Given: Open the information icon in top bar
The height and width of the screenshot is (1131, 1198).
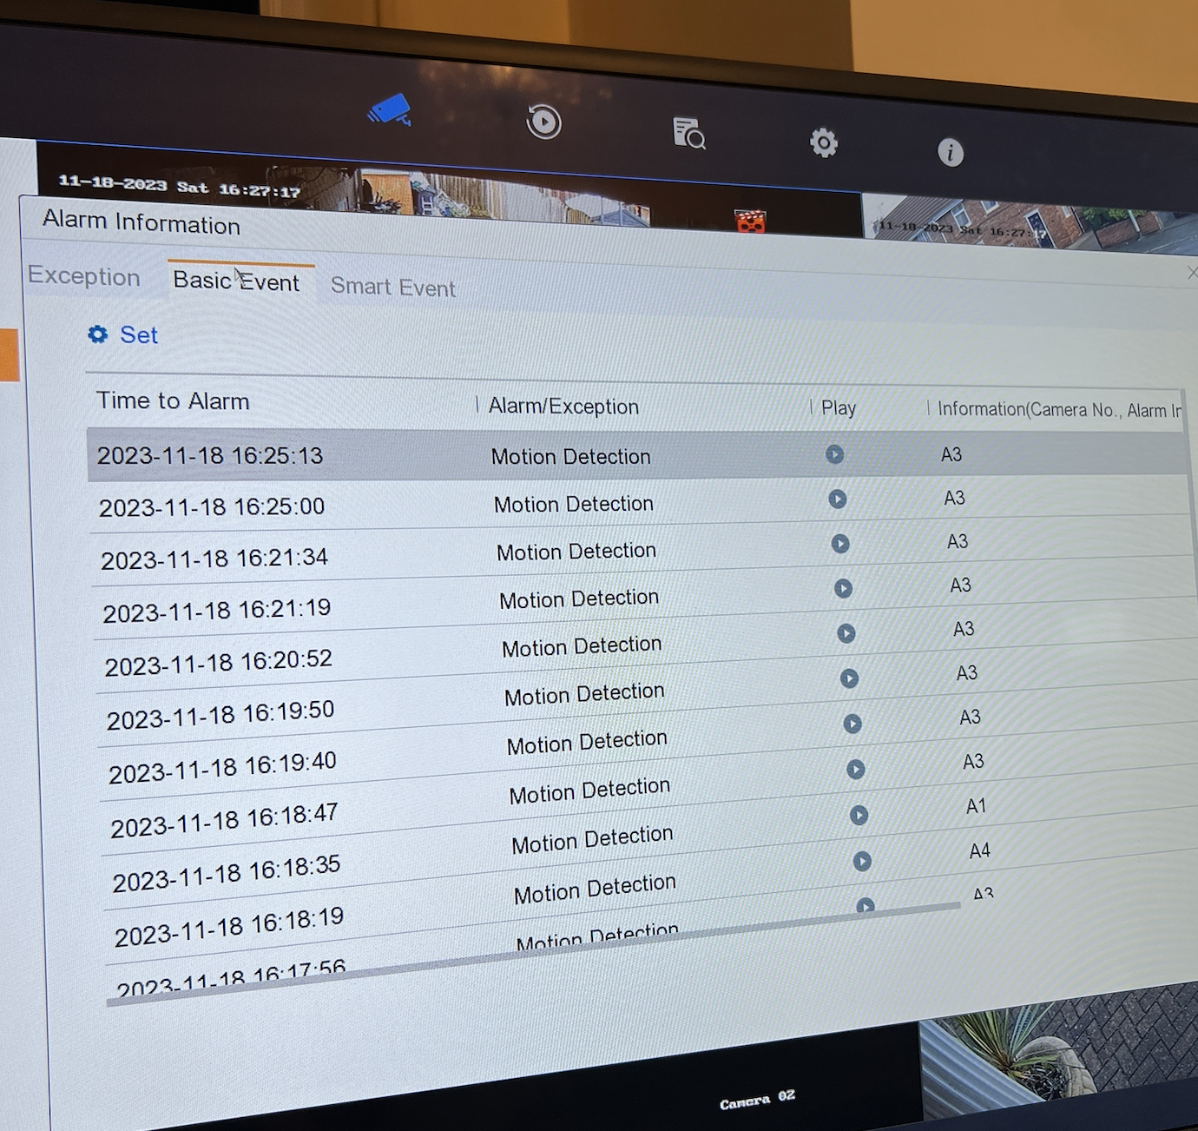Looking at the screenshot, I should coord(951,153).
